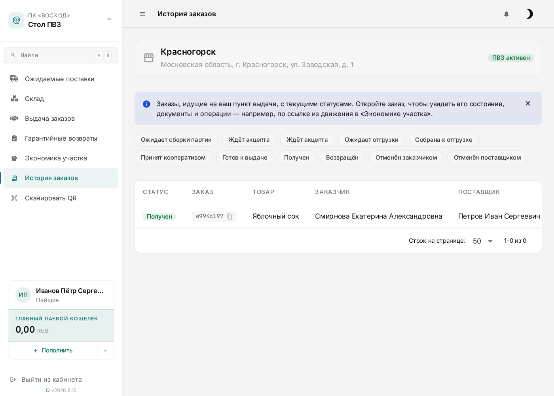This screenshot has height=396, width=554.
Task: Click the ПОСТАВЩИК column header
Action: 479,192
